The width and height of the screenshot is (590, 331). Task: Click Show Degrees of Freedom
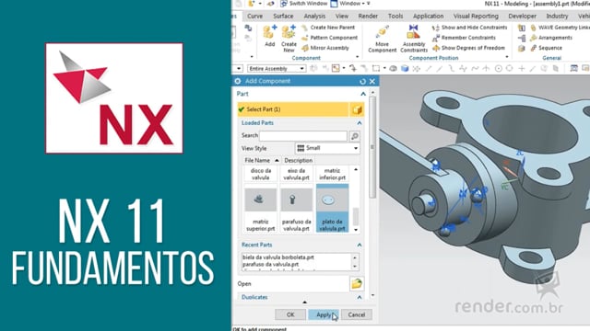[468, 48]
